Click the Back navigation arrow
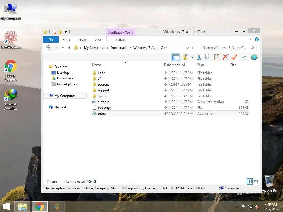This screenshot has height=212, width=283. 48,48
